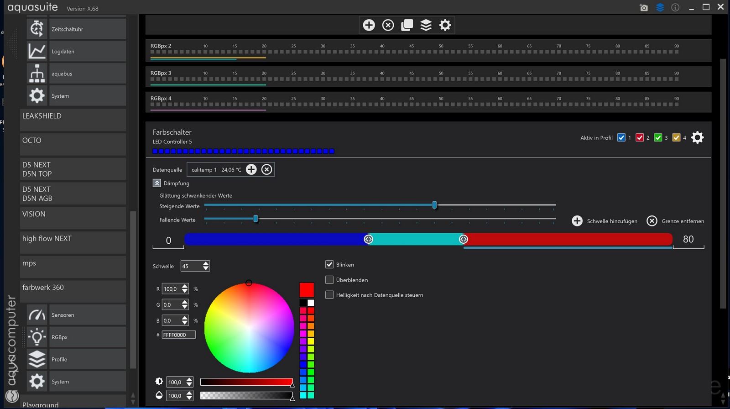Screen dimensions: 730x409
Task: Open the Profile page in sidebar
Action: click(x=76, y=359)
